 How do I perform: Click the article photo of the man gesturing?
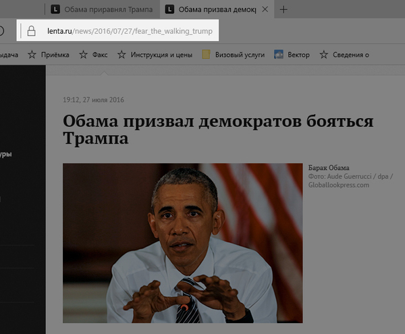[x=182, y=243]
